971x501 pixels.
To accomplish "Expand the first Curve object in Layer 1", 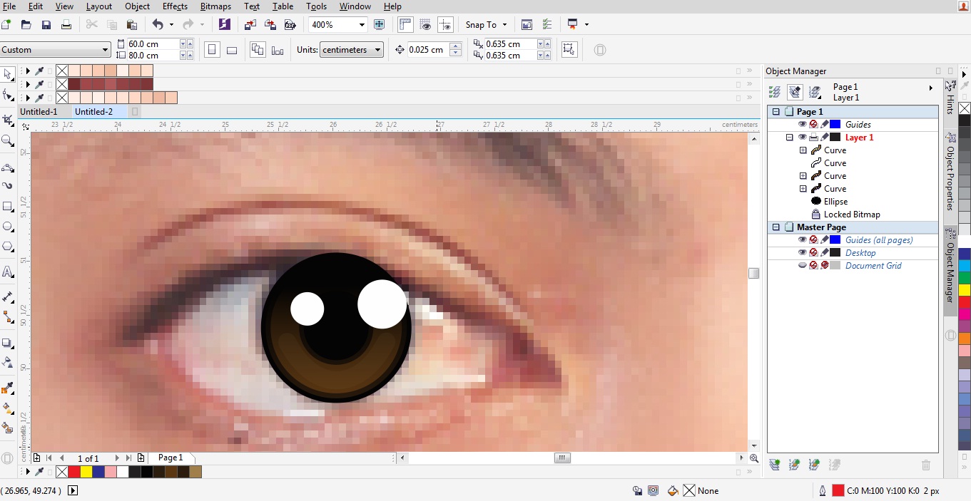I will (x=803, y=150).
